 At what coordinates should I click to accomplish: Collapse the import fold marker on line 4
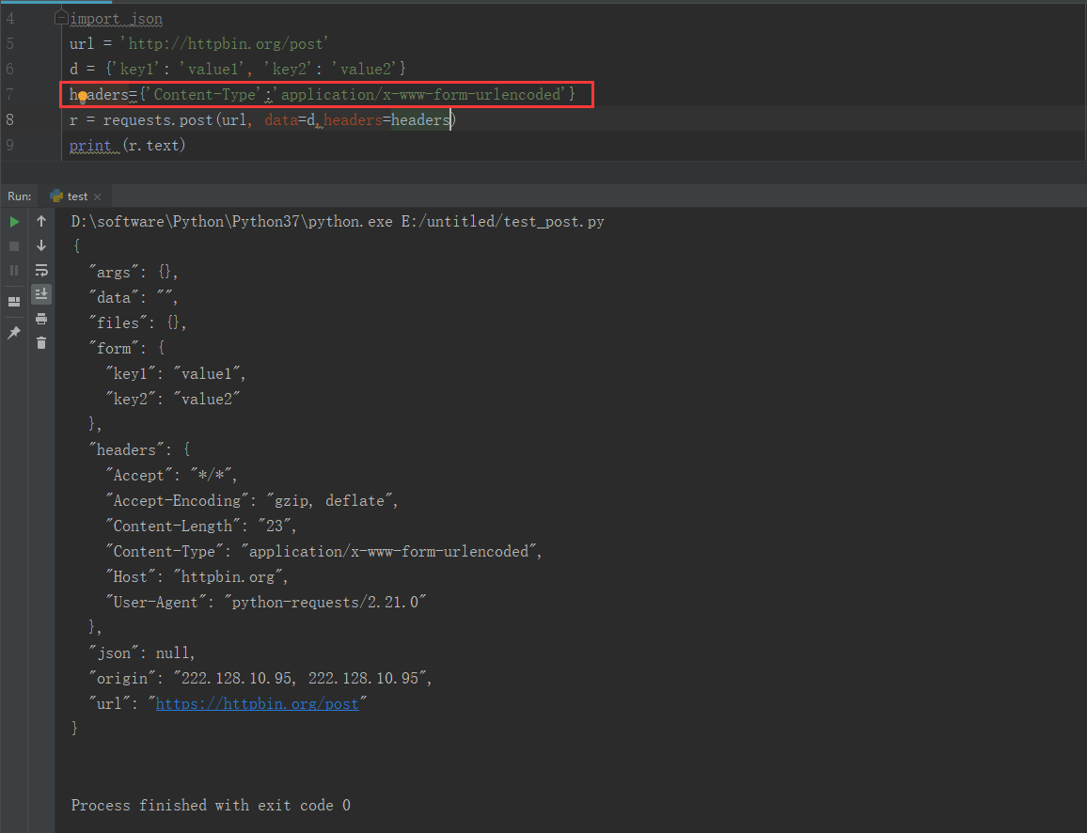[61, 18]
